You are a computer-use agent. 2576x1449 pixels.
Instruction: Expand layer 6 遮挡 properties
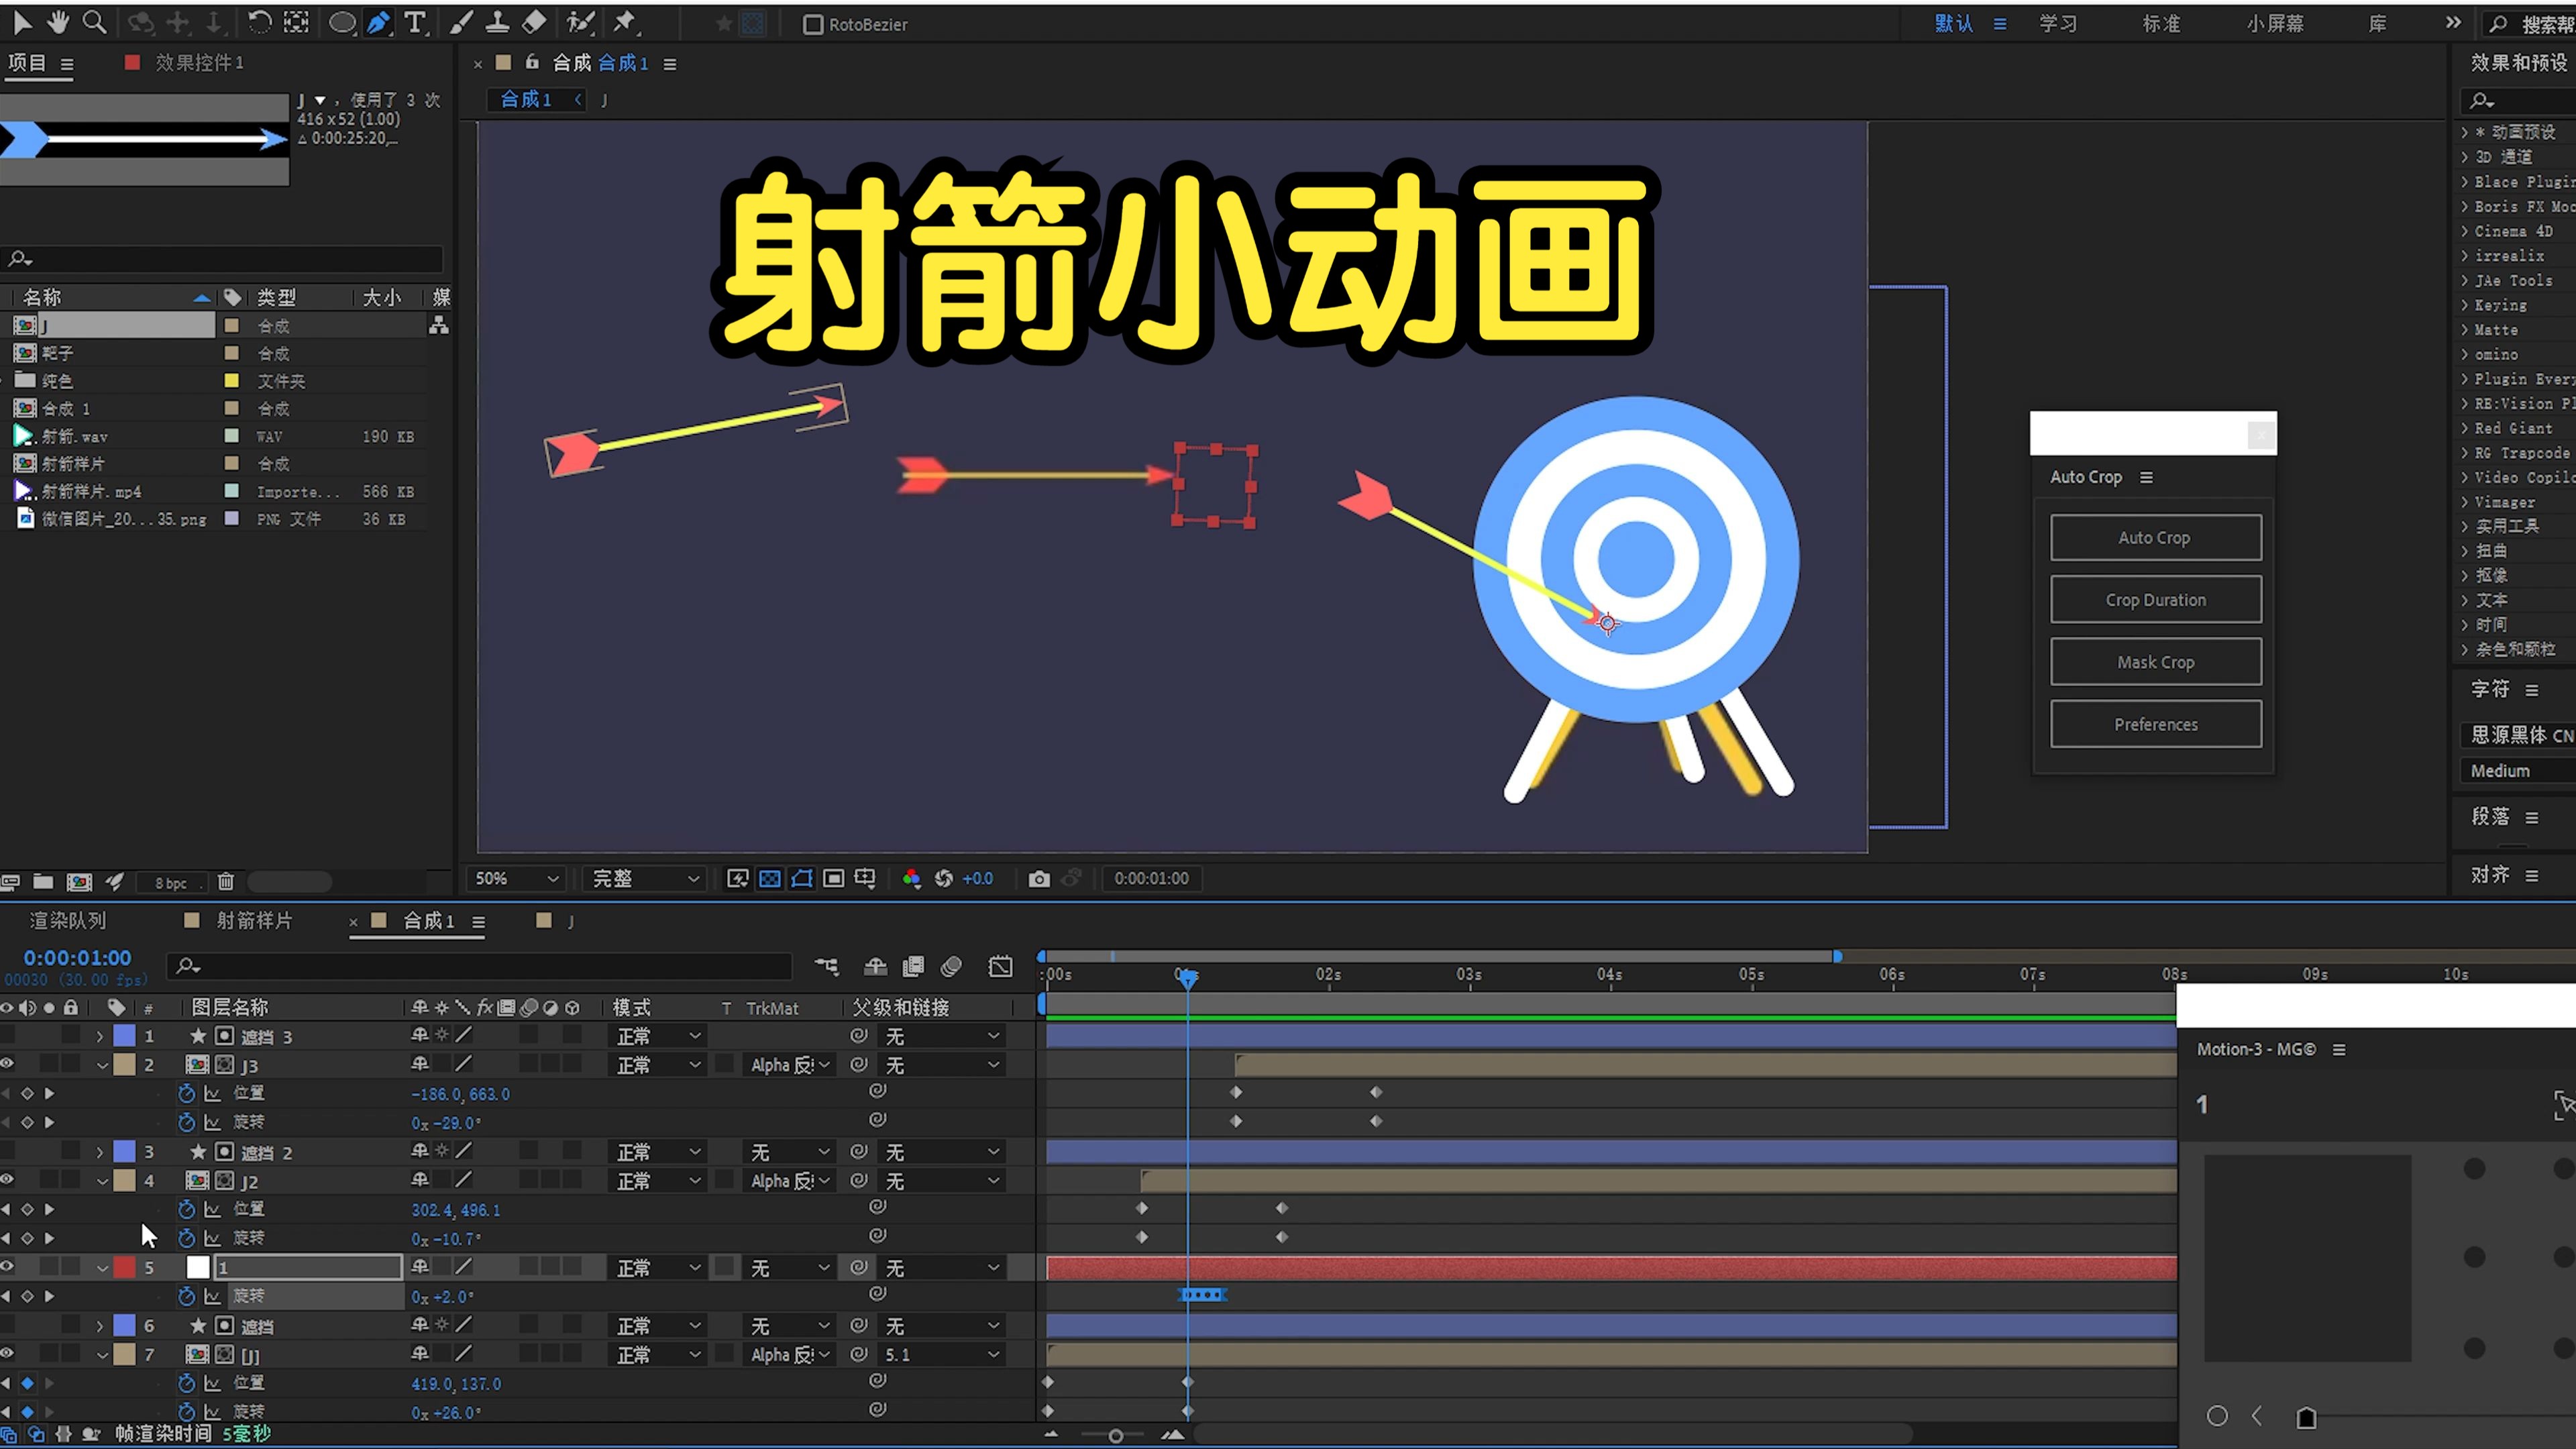click(100, 1326)
